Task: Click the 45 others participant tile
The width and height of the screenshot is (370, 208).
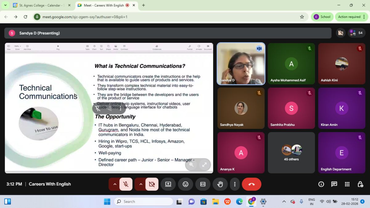Action: click(291, 153)
